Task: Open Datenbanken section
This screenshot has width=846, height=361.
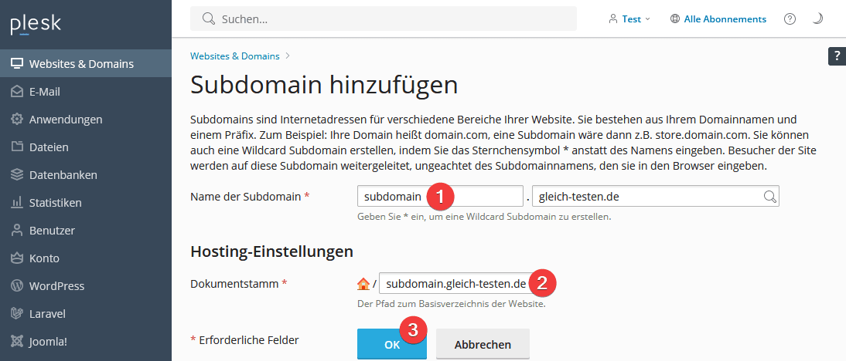Action: pyautogui.click(x=86, y=175)
